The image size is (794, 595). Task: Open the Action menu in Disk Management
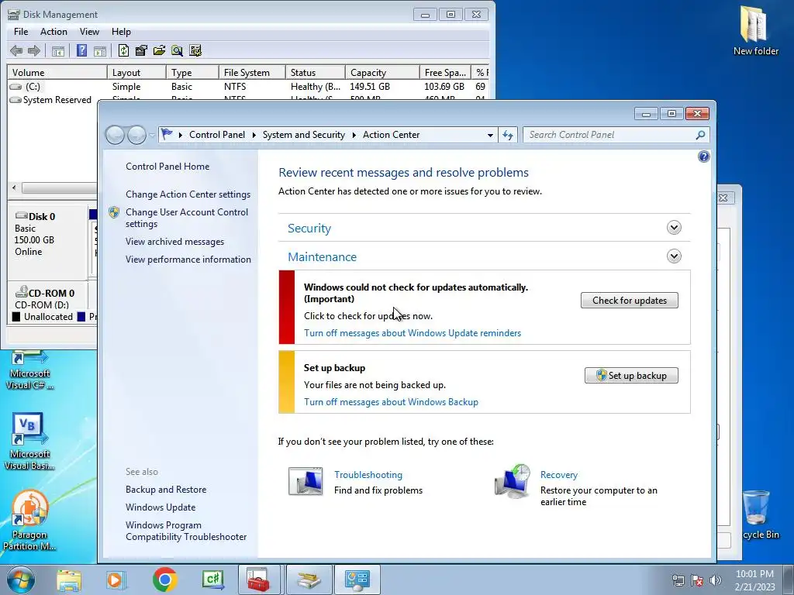54,31
